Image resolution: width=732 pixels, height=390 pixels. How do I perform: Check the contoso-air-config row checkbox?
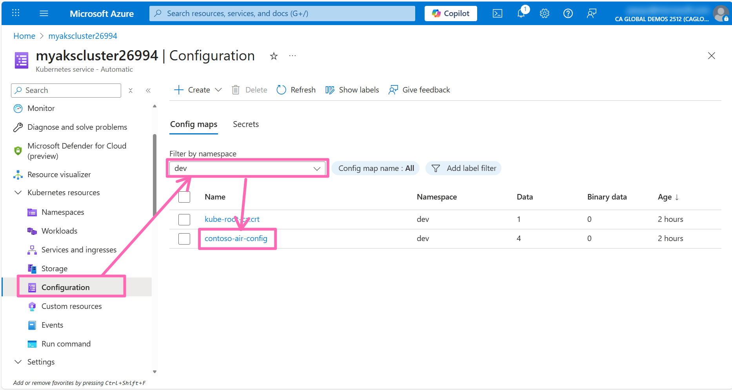(184, 239)
